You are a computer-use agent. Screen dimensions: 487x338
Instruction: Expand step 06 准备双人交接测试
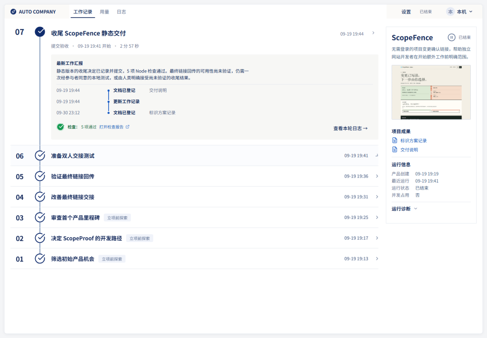[377, 155]
